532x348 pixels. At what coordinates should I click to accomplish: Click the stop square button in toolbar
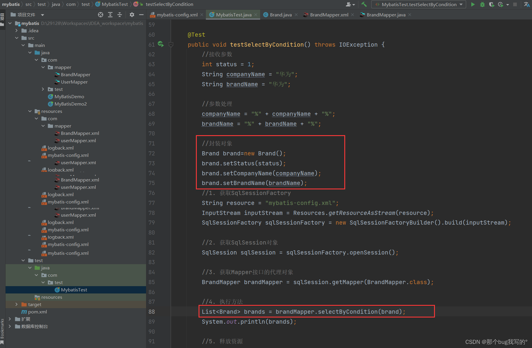(x=515, y=4)
